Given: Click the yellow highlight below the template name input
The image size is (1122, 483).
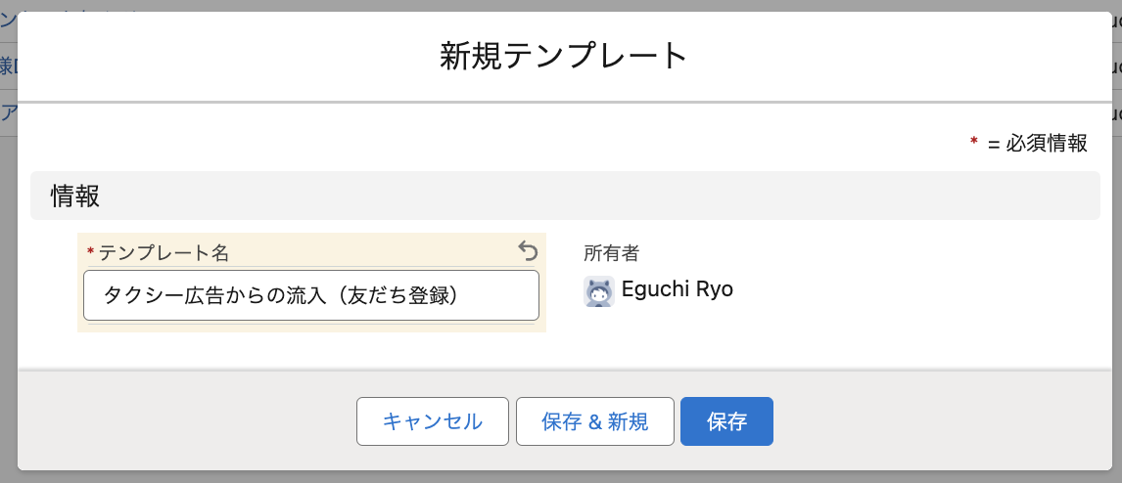Looking at the screenshot, I should (311, 327).
